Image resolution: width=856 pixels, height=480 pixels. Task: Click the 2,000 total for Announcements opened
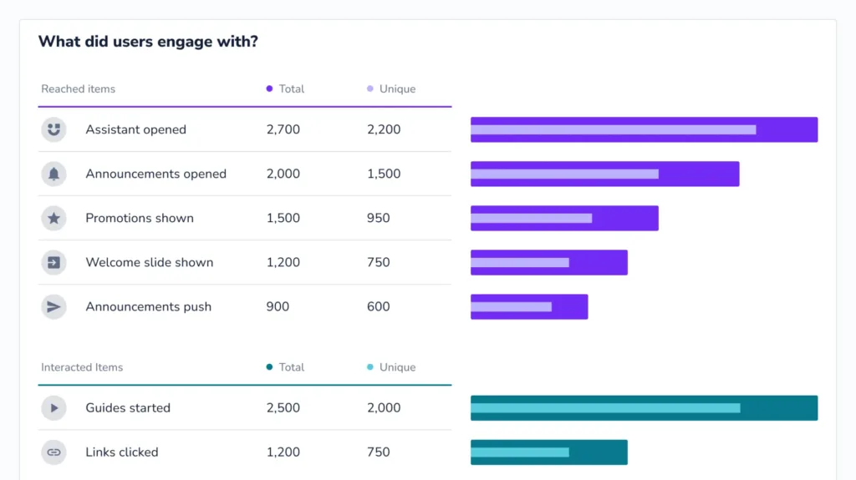[283, 174]
